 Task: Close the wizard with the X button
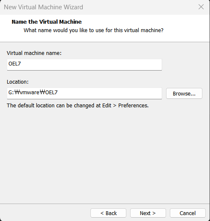click(201, 7)
